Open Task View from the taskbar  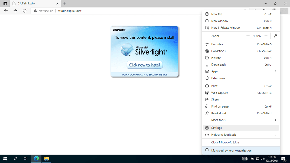tap(25, 159)
